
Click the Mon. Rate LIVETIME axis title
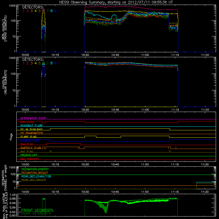[5, 206]
